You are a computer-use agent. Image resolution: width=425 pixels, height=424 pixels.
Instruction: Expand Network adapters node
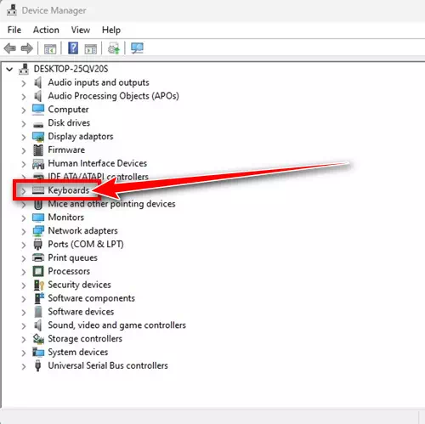click(x=24, y=231)
